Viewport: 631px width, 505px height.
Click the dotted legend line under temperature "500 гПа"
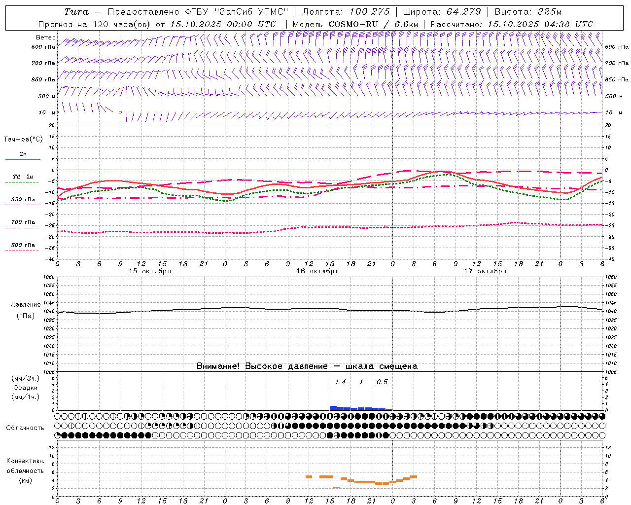pyautogui.click(x=22, y=251)
